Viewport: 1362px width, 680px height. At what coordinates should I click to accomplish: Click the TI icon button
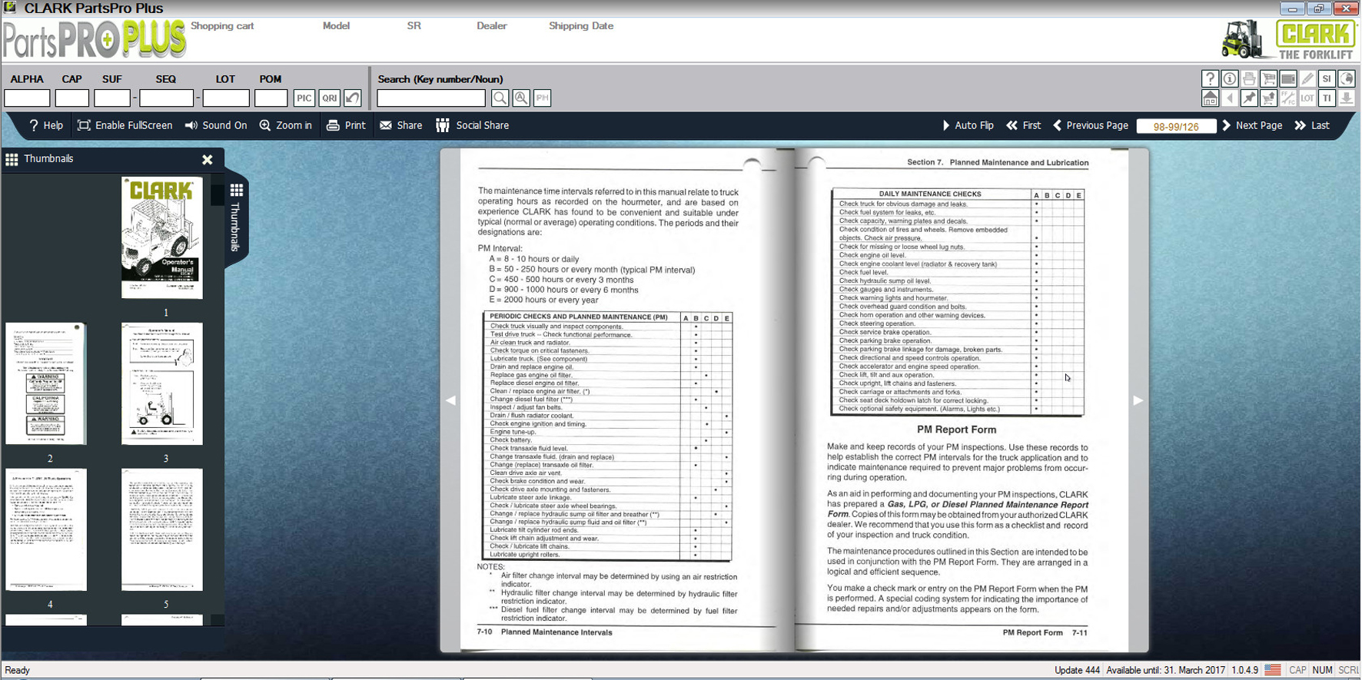1327,98
